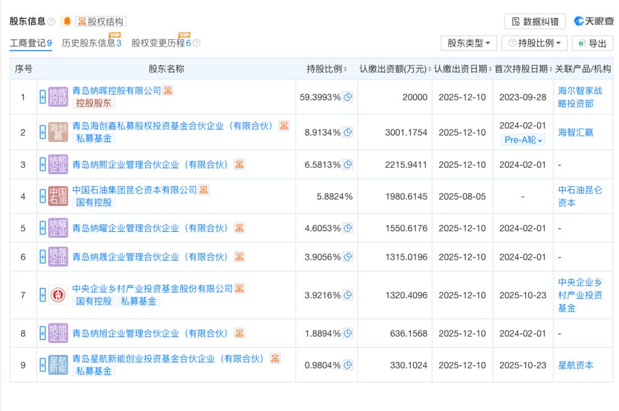Viewport: 619px width, 411px height.
Task: Click the 导出 export button
Action: 593,43
